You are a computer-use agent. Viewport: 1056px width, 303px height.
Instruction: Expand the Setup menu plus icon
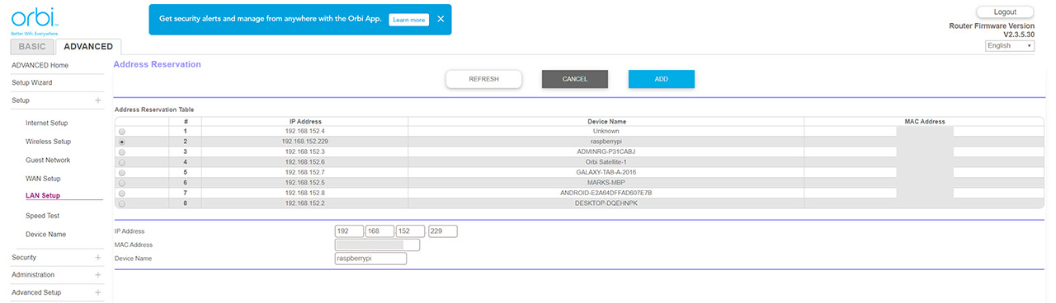(97, 100)
